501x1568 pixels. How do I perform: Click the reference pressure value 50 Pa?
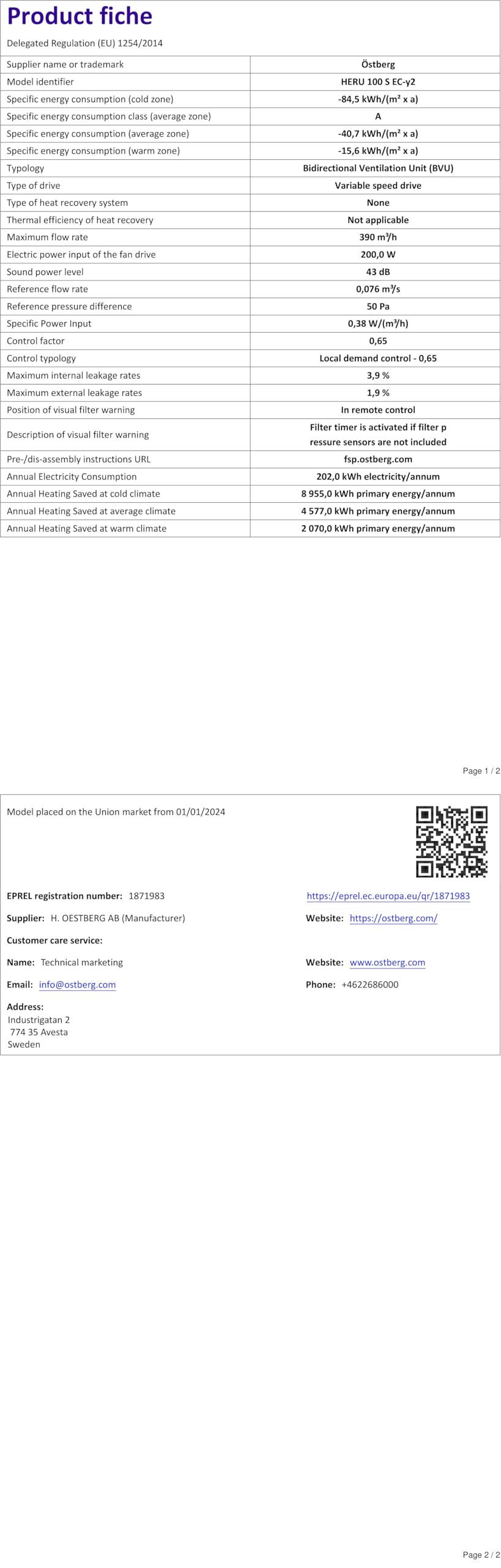coord(378,306)
